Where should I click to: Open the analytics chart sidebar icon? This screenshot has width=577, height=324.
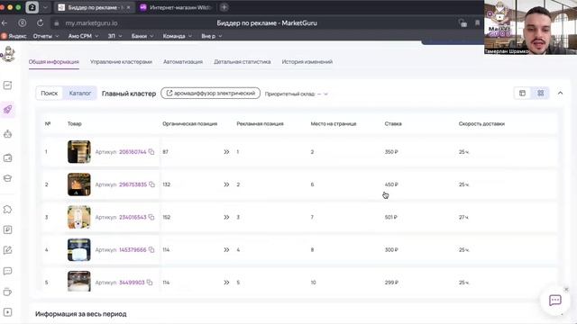pos(7,85)
